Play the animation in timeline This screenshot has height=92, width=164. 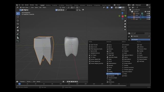(x=73, y=82)
